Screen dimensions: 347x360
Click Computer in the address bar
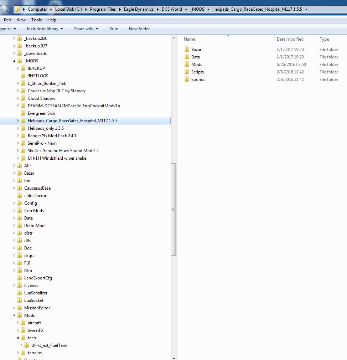pos(37,9)
